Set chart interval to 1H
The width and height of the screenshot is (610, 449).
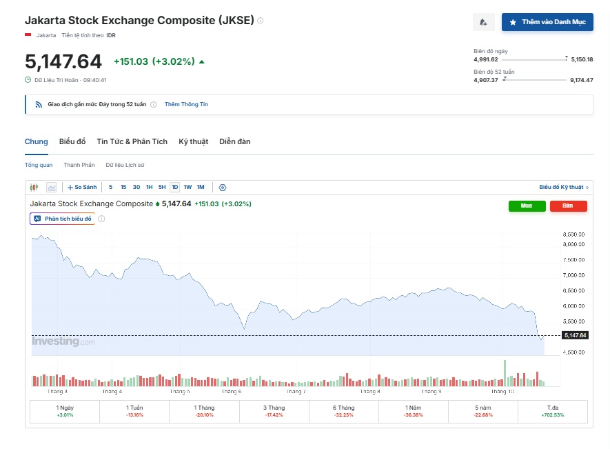[x=149, y=188]
